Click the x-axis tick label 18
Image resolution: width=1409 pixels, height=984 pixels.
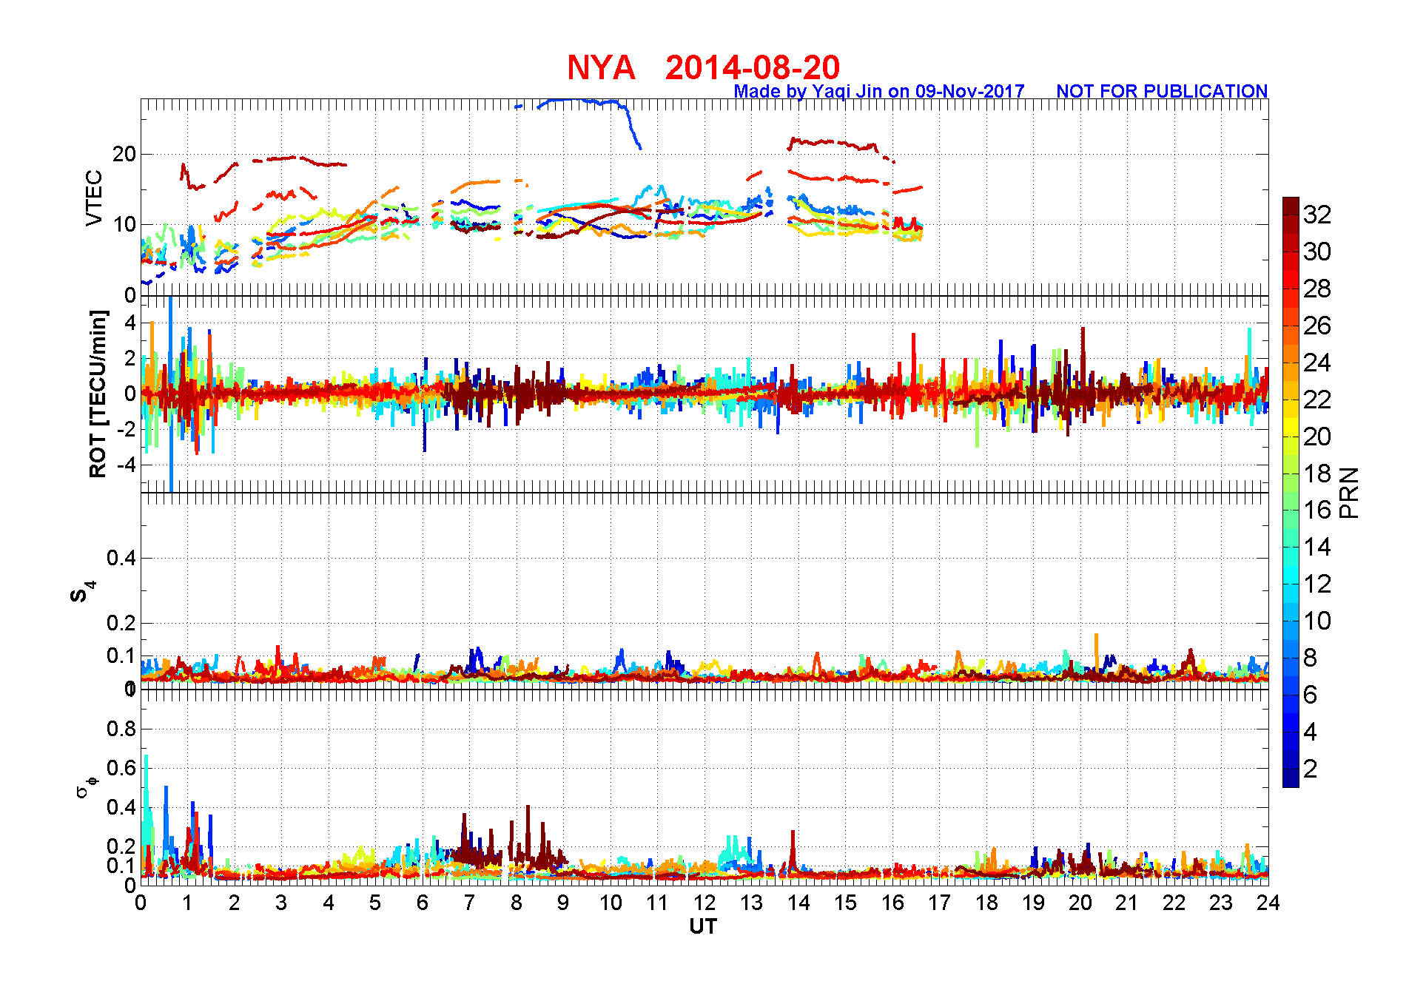[986, 902]
